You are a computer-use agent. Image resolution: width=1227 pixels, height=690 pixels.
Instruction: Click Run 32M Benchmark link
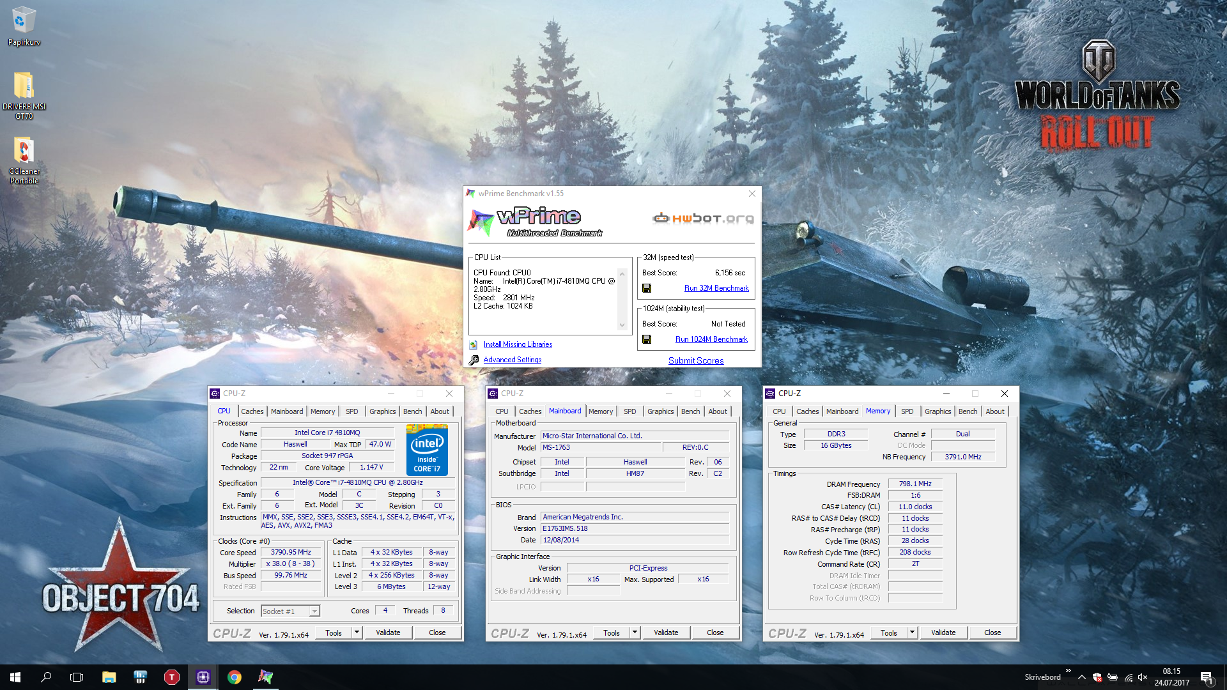point(716,288)
